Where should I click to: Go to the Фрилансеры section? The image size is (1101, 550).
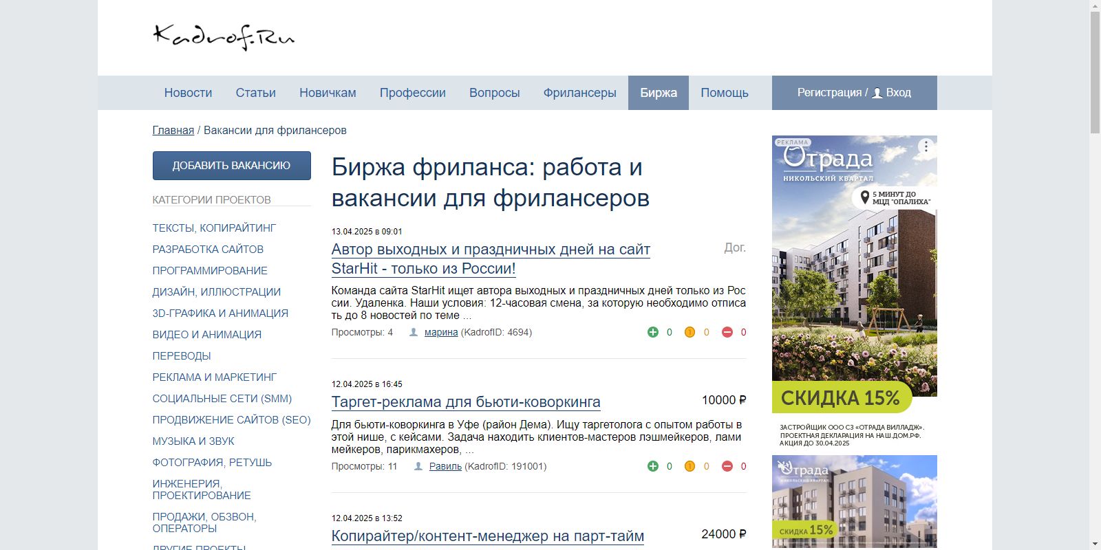click(x=580, y=93)
